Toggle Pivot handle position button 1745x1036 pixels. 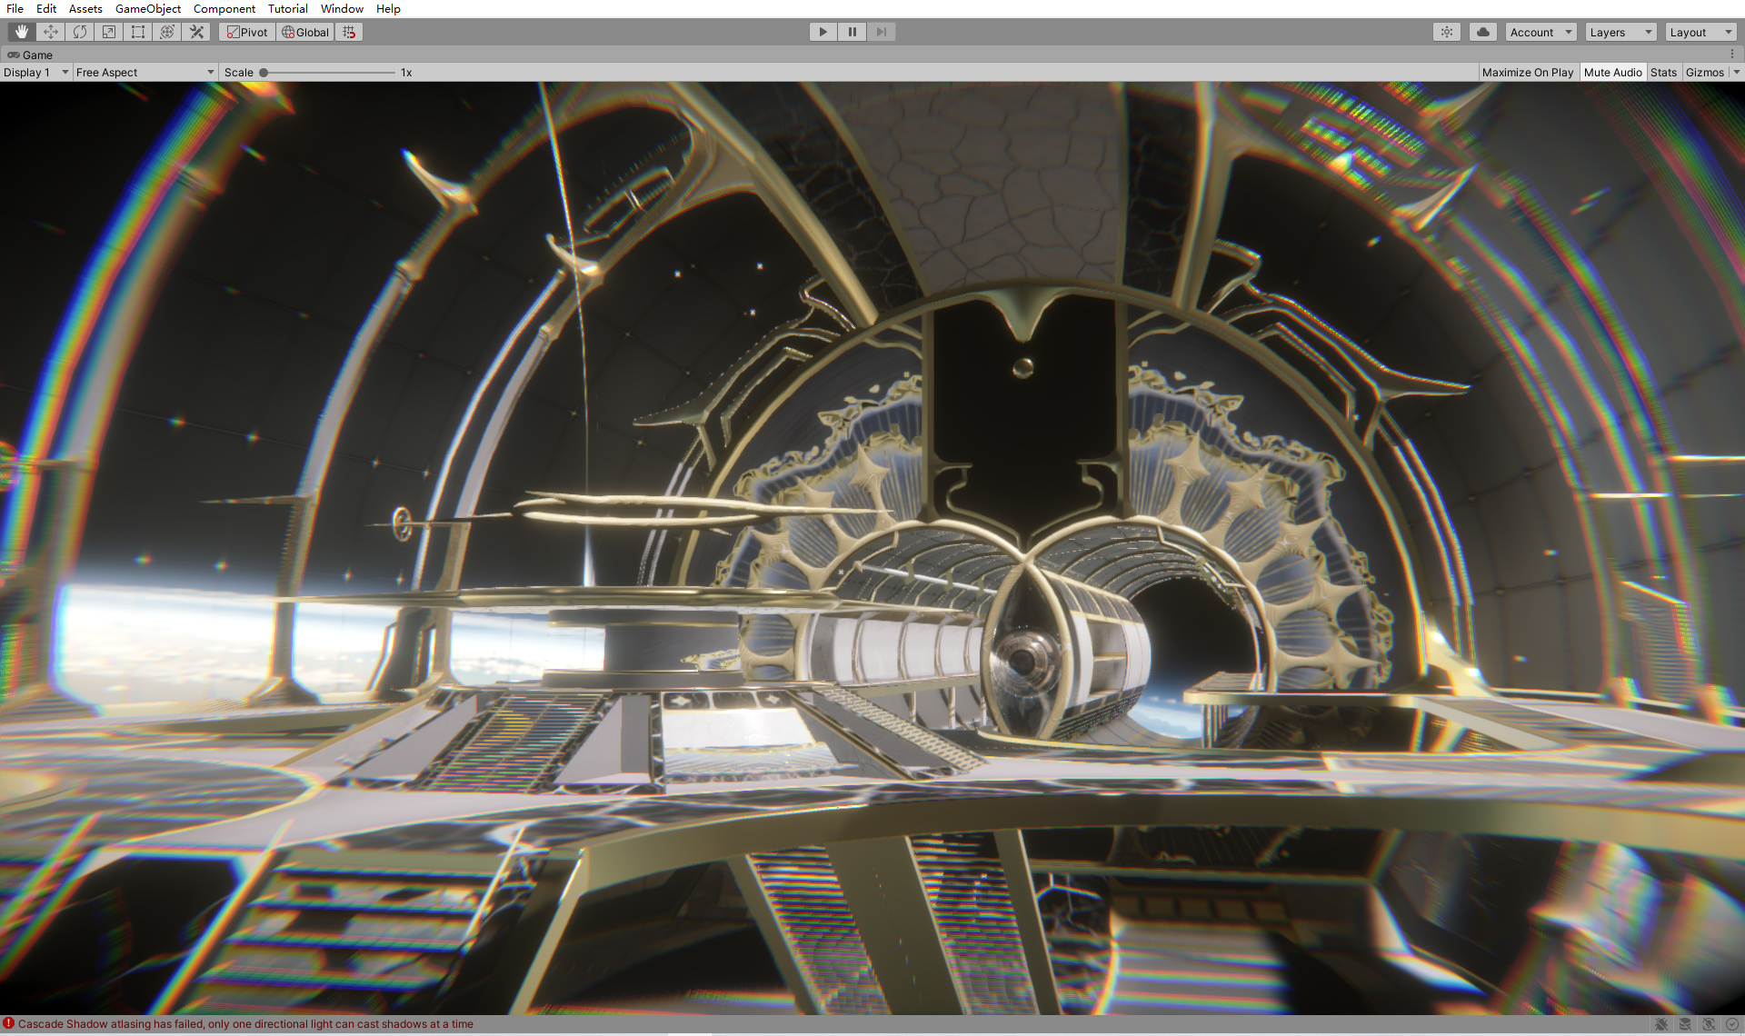[x=247, y=32]
